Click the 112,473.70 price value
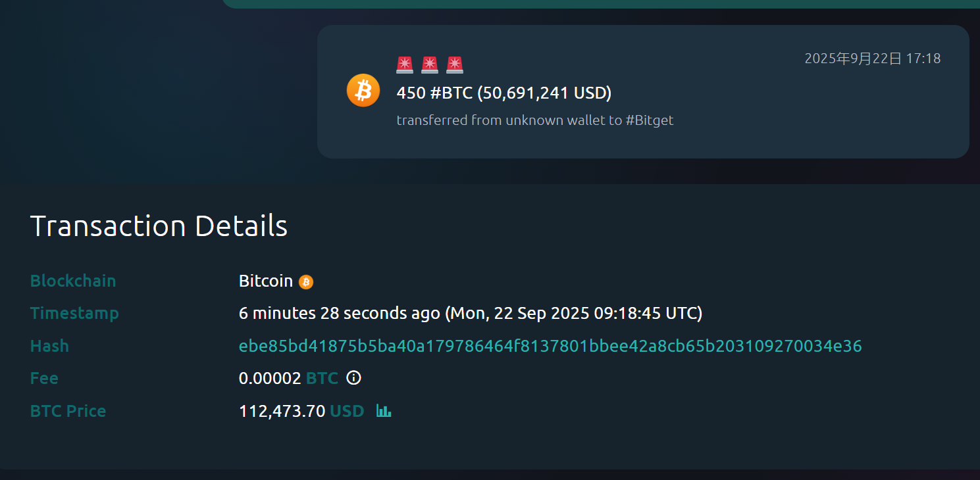Image resolution: width=980 pixels, height=480 pixels. (x=282, y=411)
